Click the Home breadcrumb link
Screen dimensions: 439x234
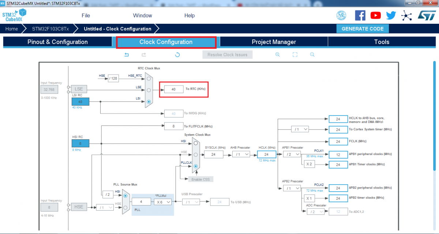coord(12,29)
